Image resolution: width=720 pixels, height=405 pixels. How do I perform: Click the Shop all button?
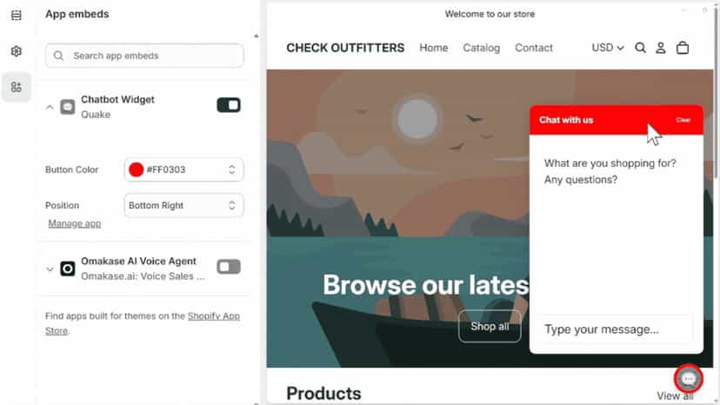pyautogui.click(x=490, y=327)
